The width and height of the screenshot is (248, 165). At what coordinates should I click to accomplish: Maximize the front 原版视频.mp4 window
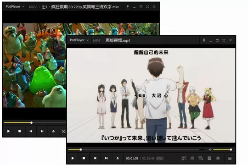(217, 40)
